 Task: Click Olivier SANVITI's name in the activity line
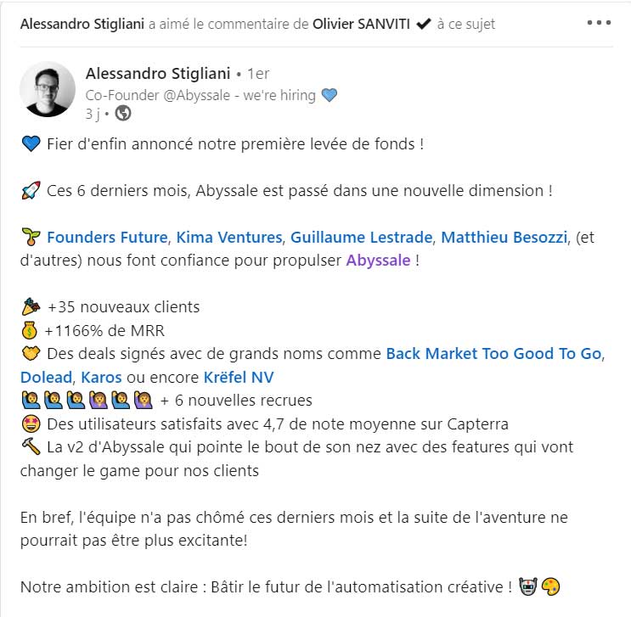click(362, 24)
